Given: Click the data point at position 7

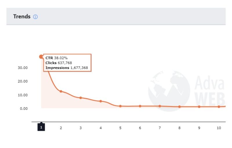Looking at the screenshot, I should (160, 106).
